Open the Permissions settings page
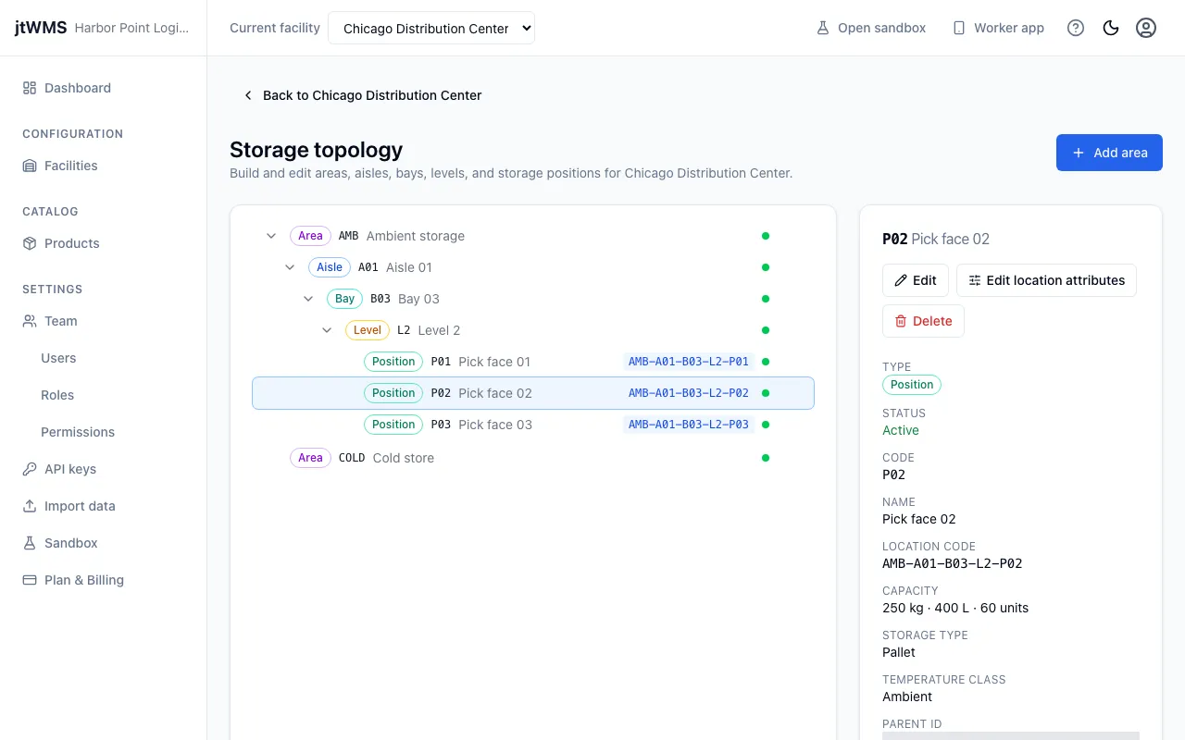1185x740 pixels. tap(78, 432)
